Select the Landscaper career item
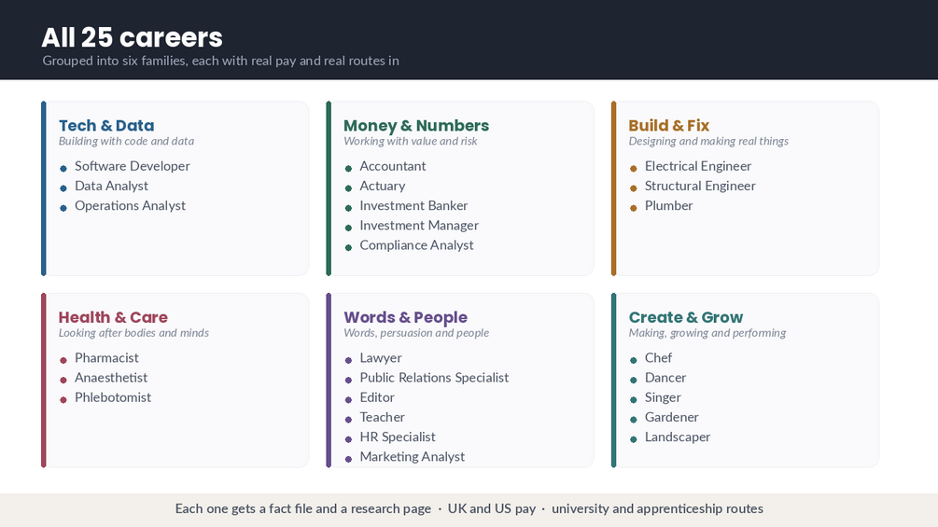 pos(678,437)
